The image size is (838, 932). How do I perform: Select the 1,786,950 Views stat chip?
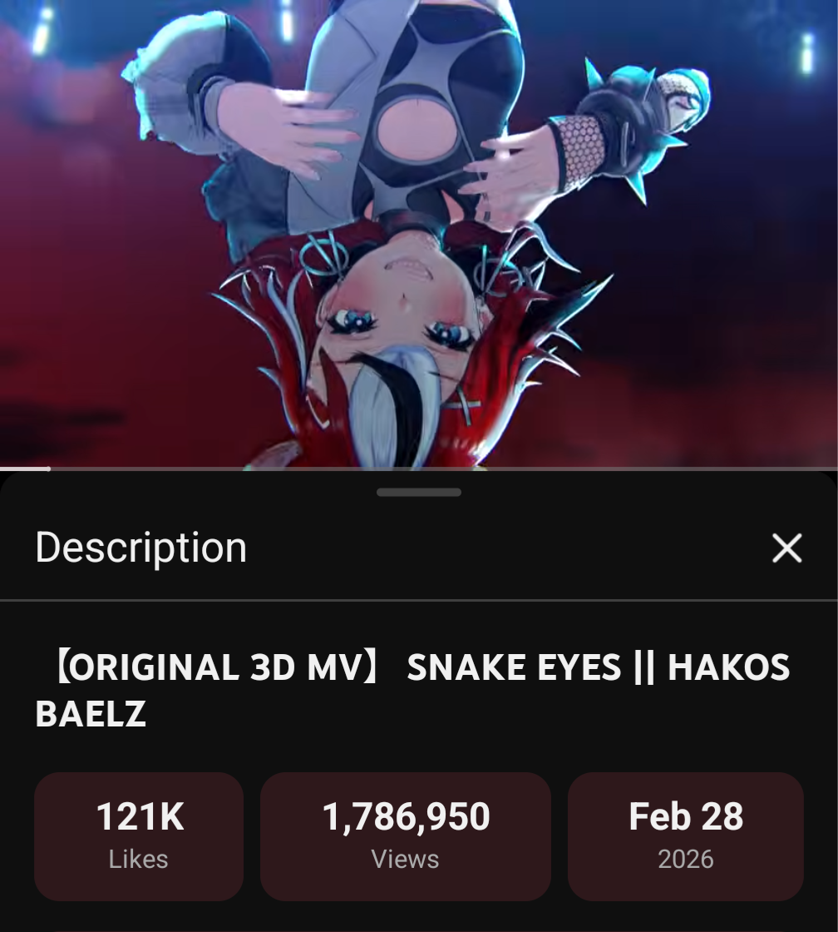coord(406,836)
